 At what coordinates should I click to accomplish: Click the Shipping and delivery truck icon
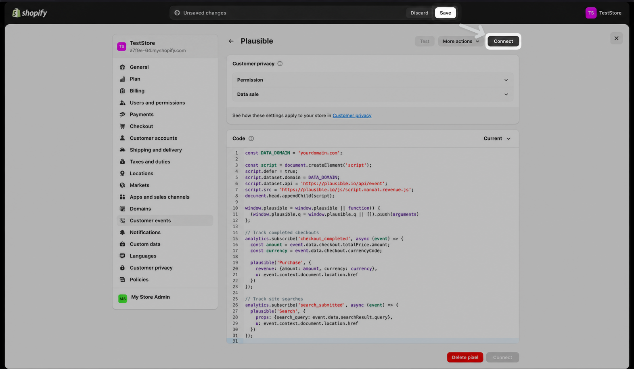point(122,150)
